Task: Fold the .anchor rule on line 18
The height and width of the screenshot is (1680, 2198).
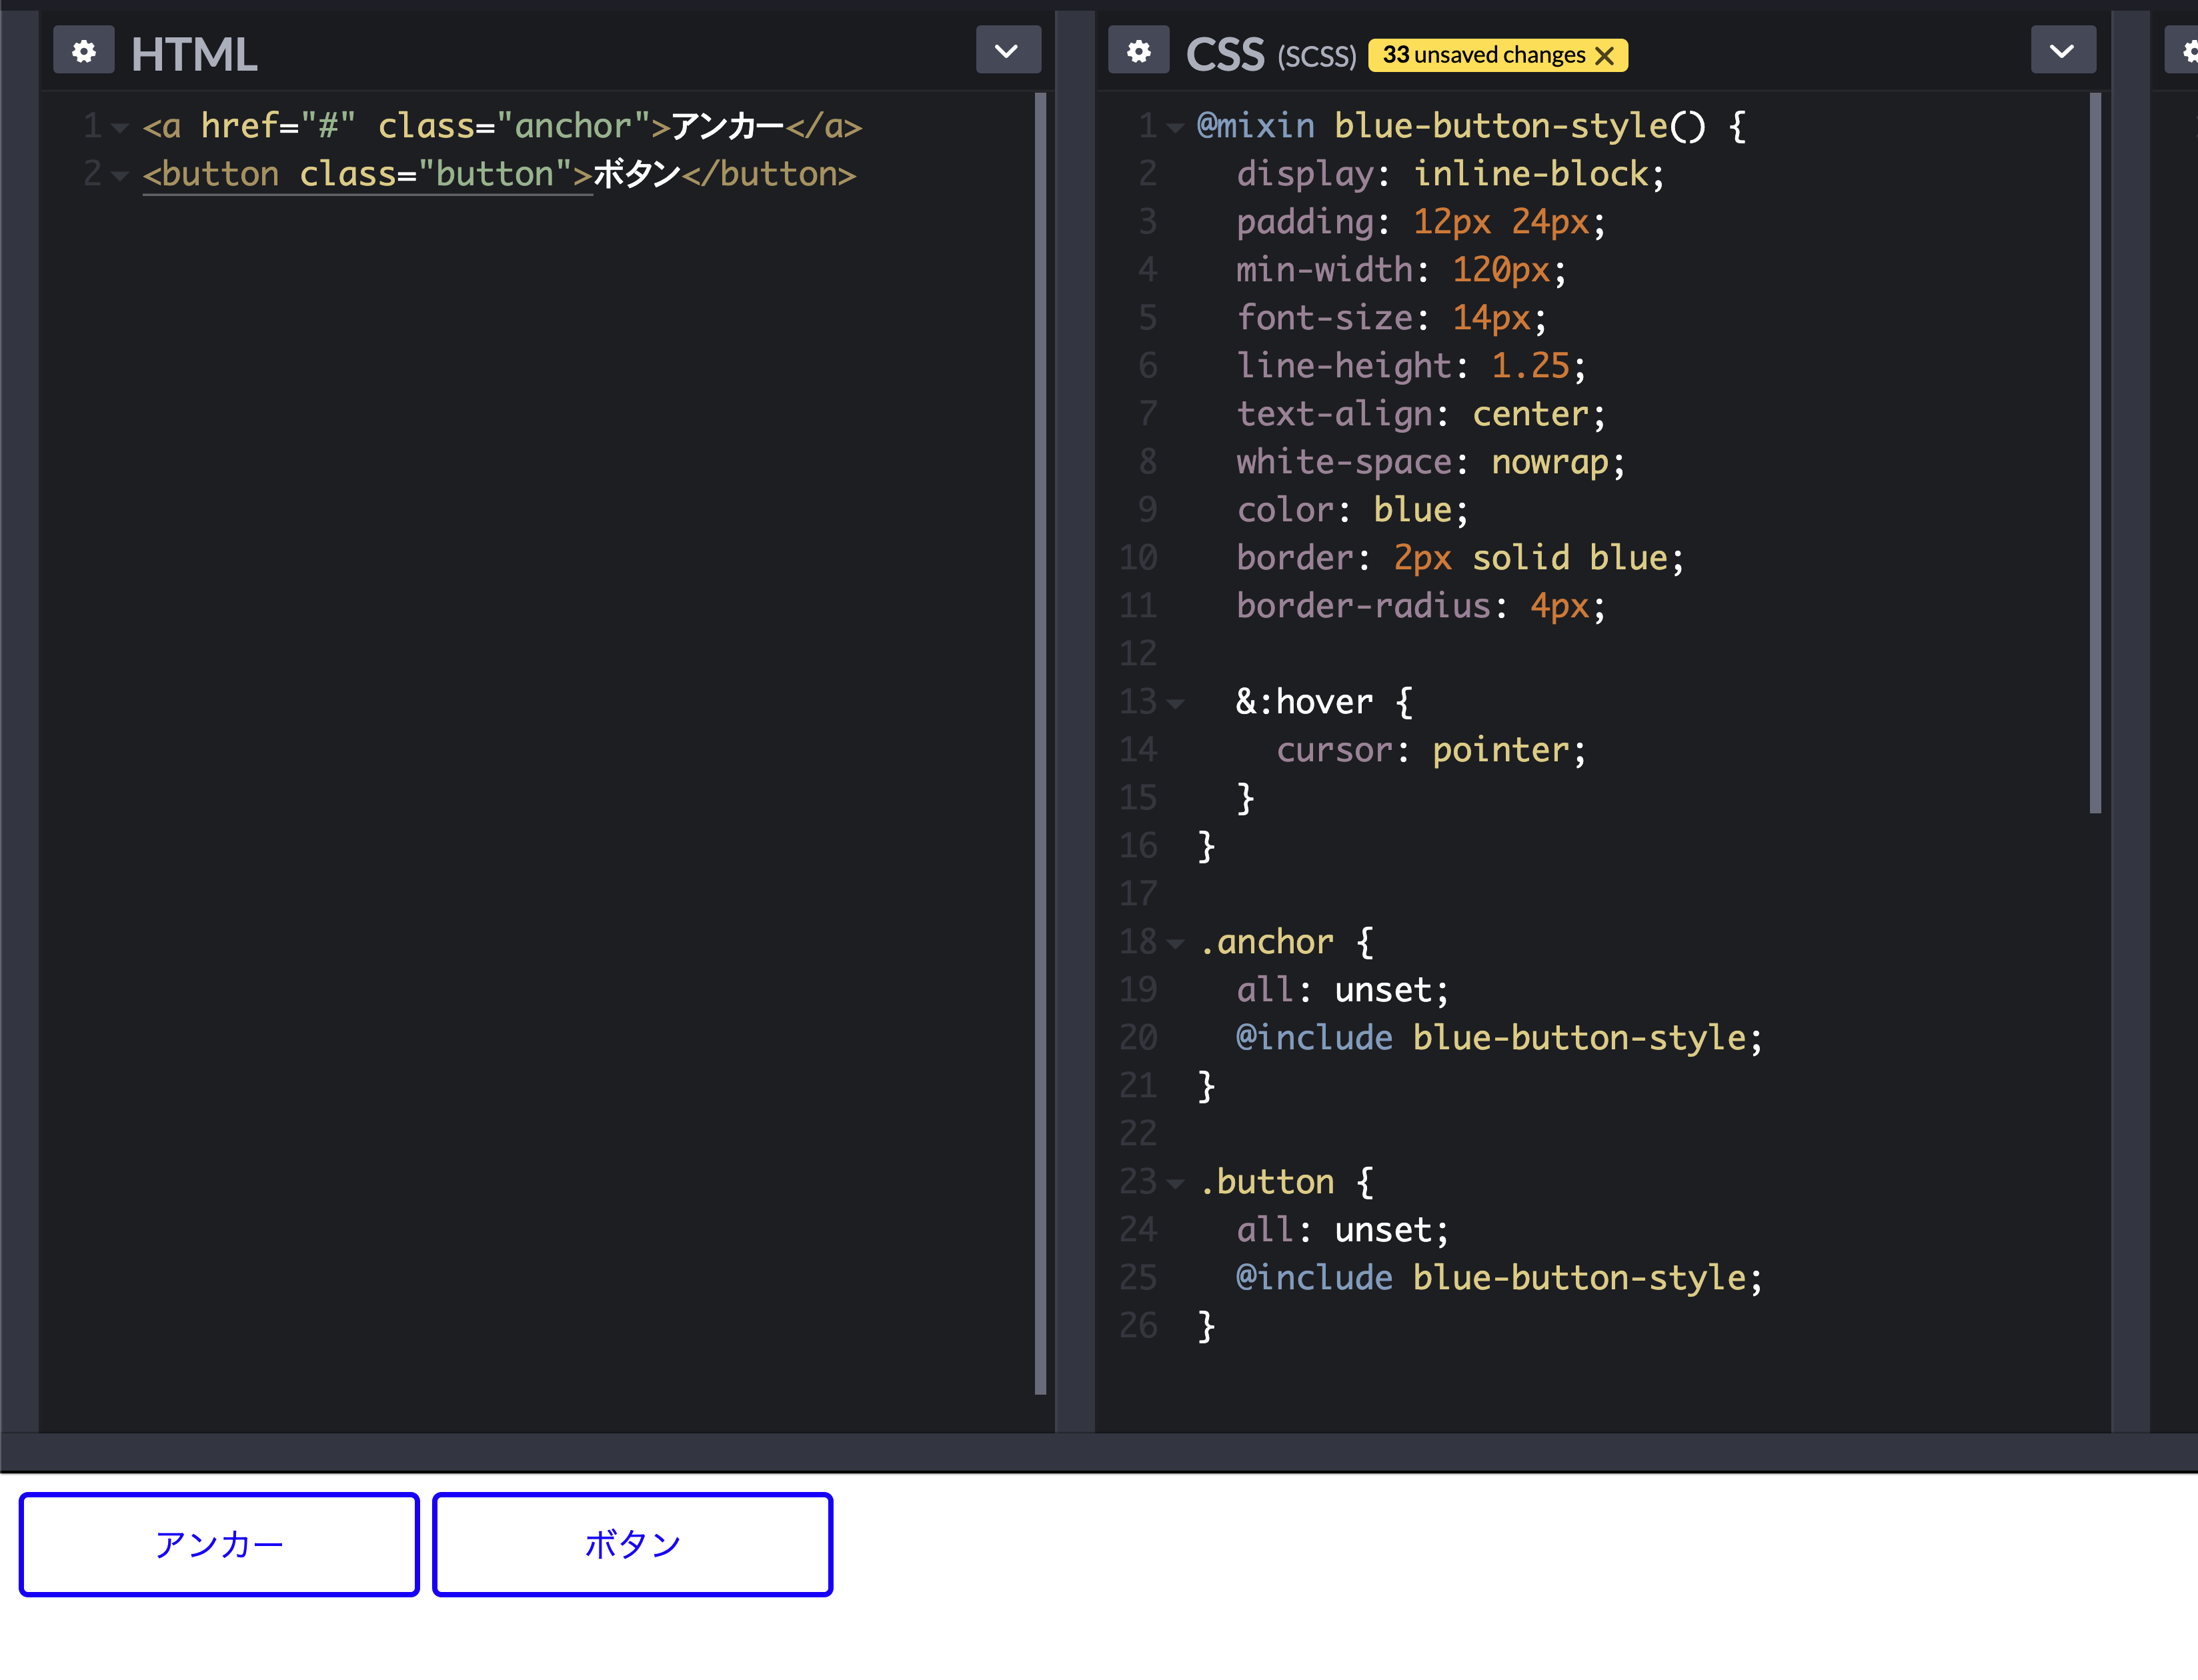Action: pyautogui.click(x=1176, y=944)
